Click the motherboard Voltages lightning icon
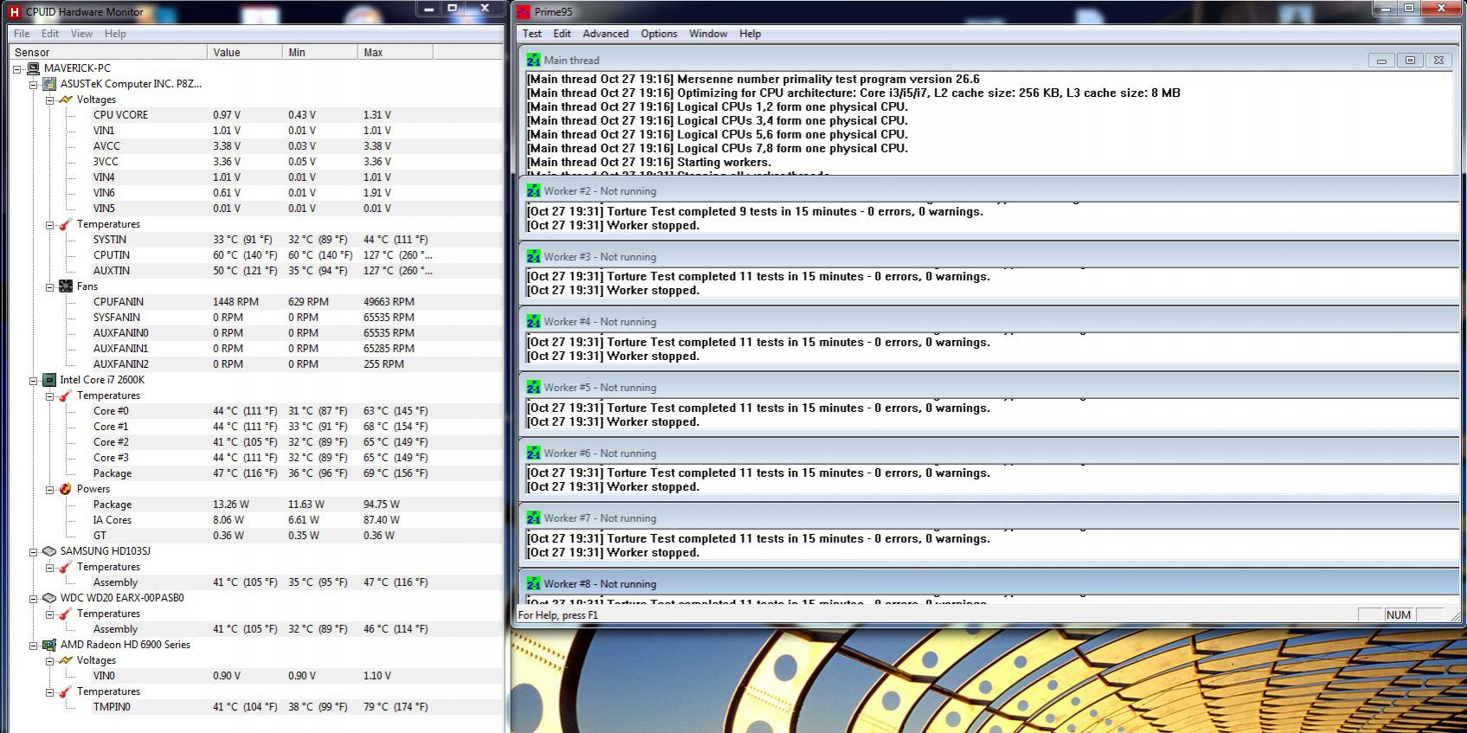 (x=66, y=100)
